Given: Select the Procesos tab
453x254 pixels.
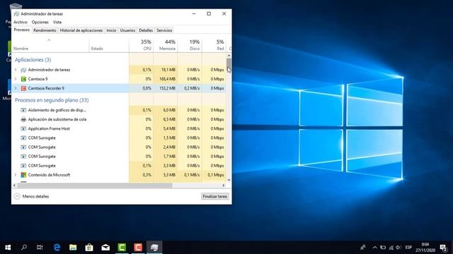Looking at the screenshot, I should coord(22,30).
